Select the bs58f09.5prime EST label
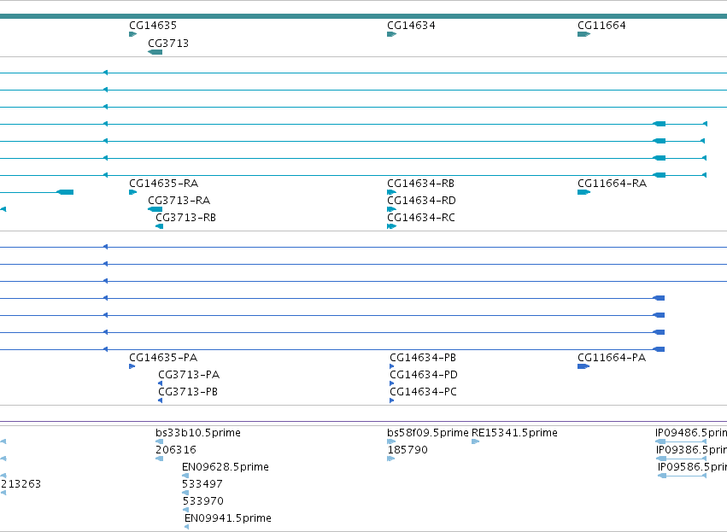Image resolution: width=727 pixels, height=532 pixels. [428, 433]
